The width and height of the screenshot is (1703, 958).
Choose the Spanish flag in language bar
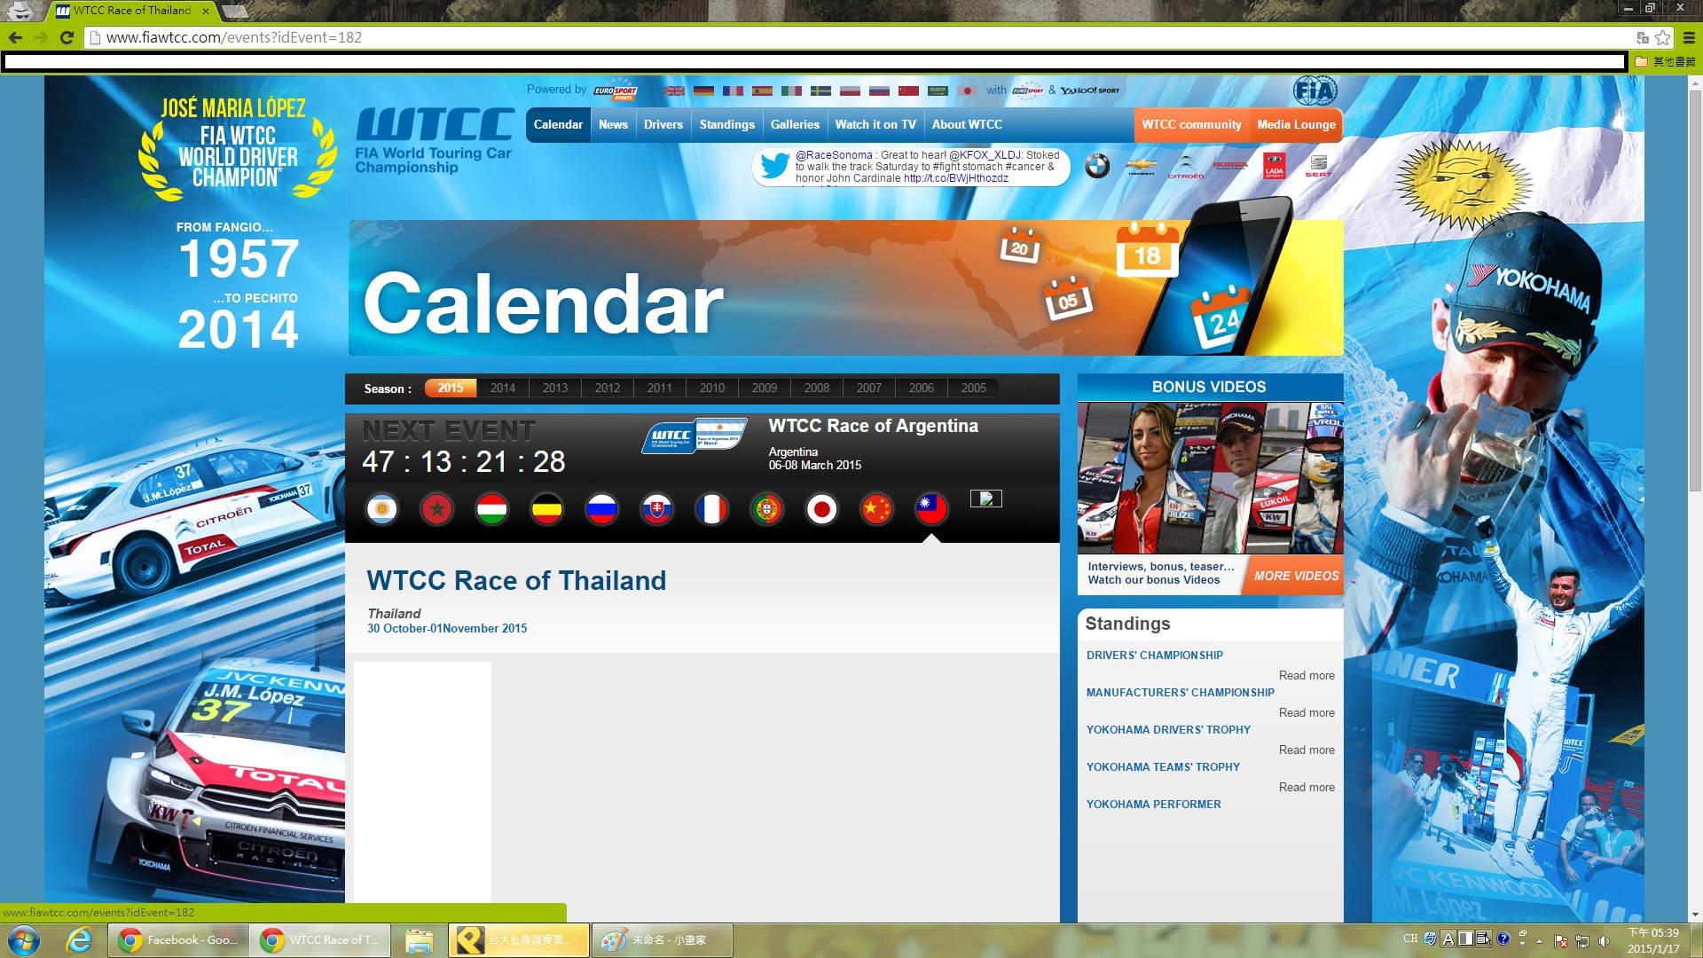[x=762, y=90]
